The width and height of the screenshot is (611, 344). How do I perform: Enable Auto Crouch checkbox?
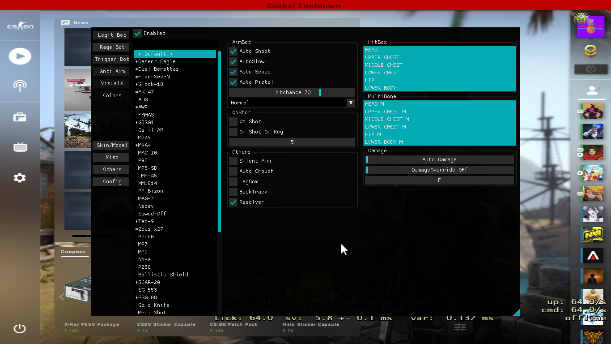tap(233, 171)
